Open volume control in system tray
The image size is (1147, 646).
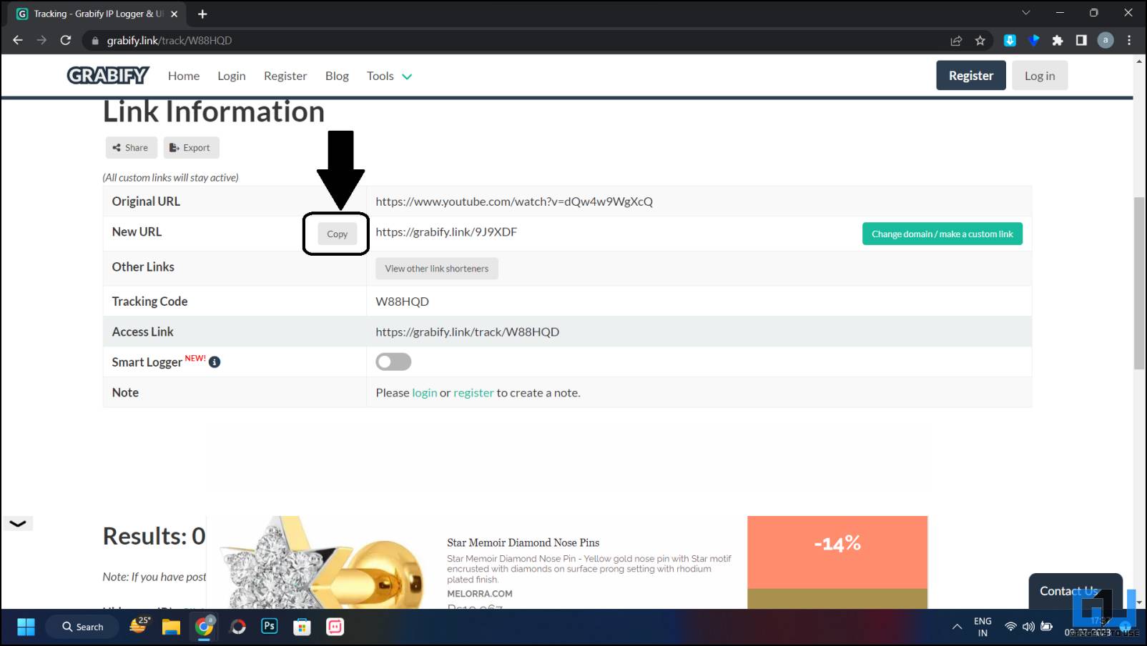coord(1028,627)
